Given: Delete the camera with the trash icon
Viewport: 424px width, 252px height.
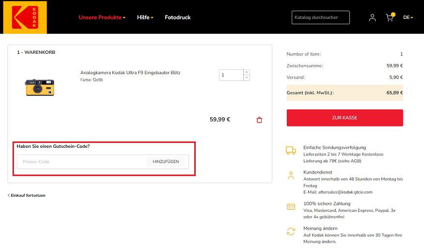Looking at the screenshot, I should tap(259, 120).
